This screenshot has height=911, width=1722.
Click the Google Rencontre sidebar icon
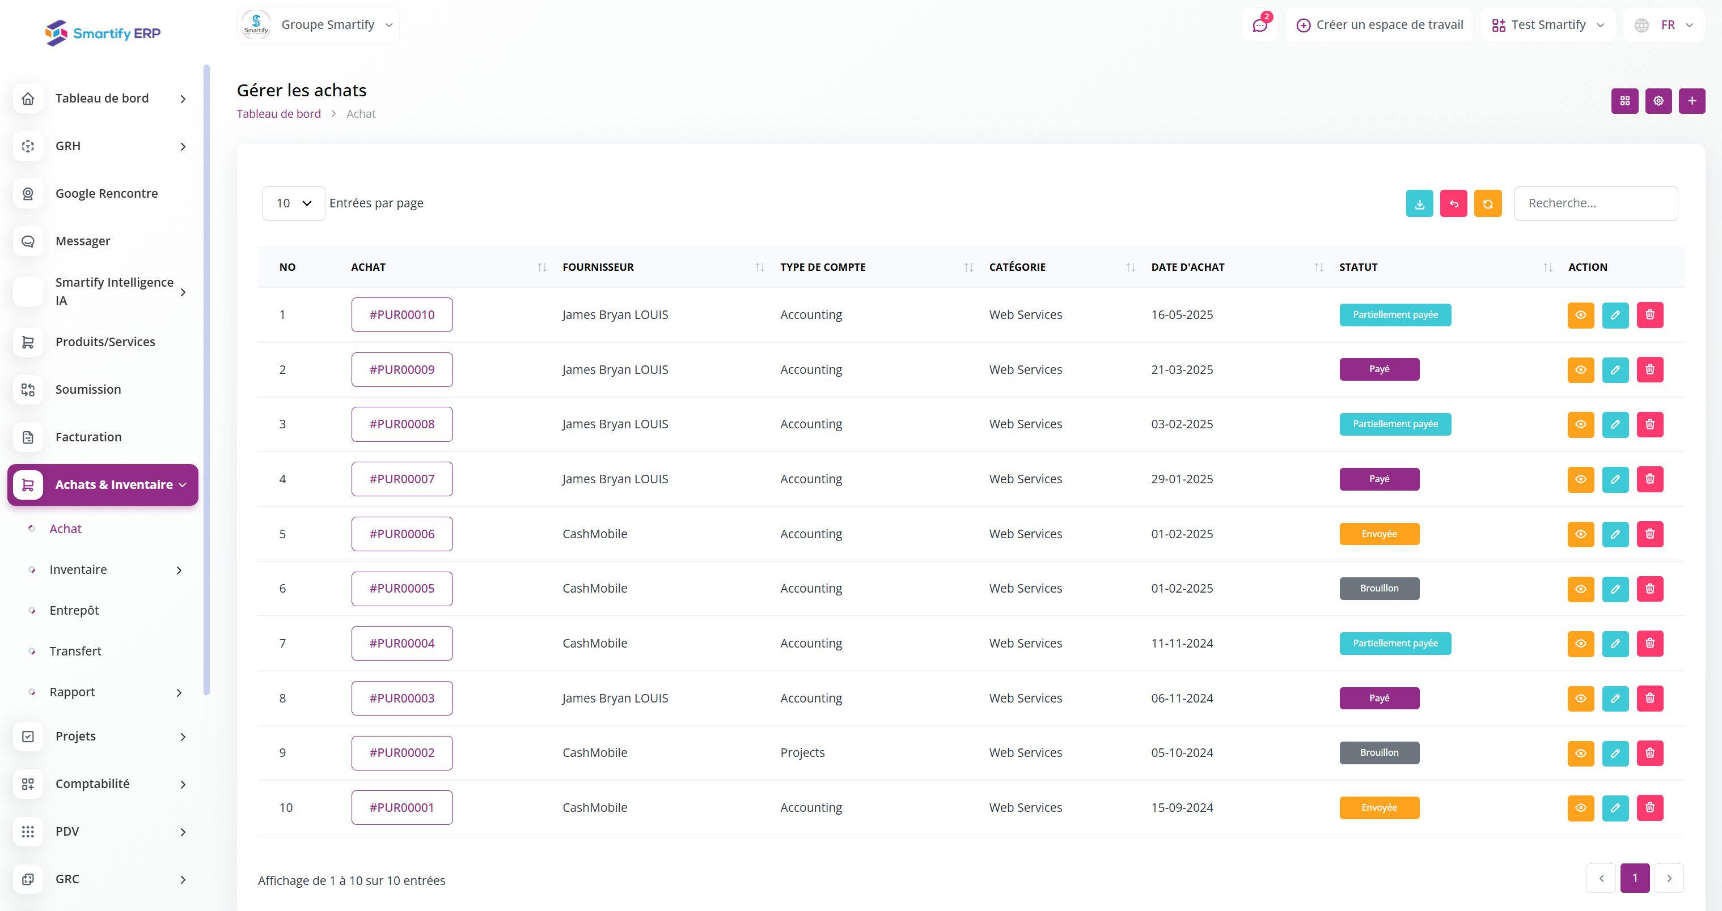click(28, 194)
